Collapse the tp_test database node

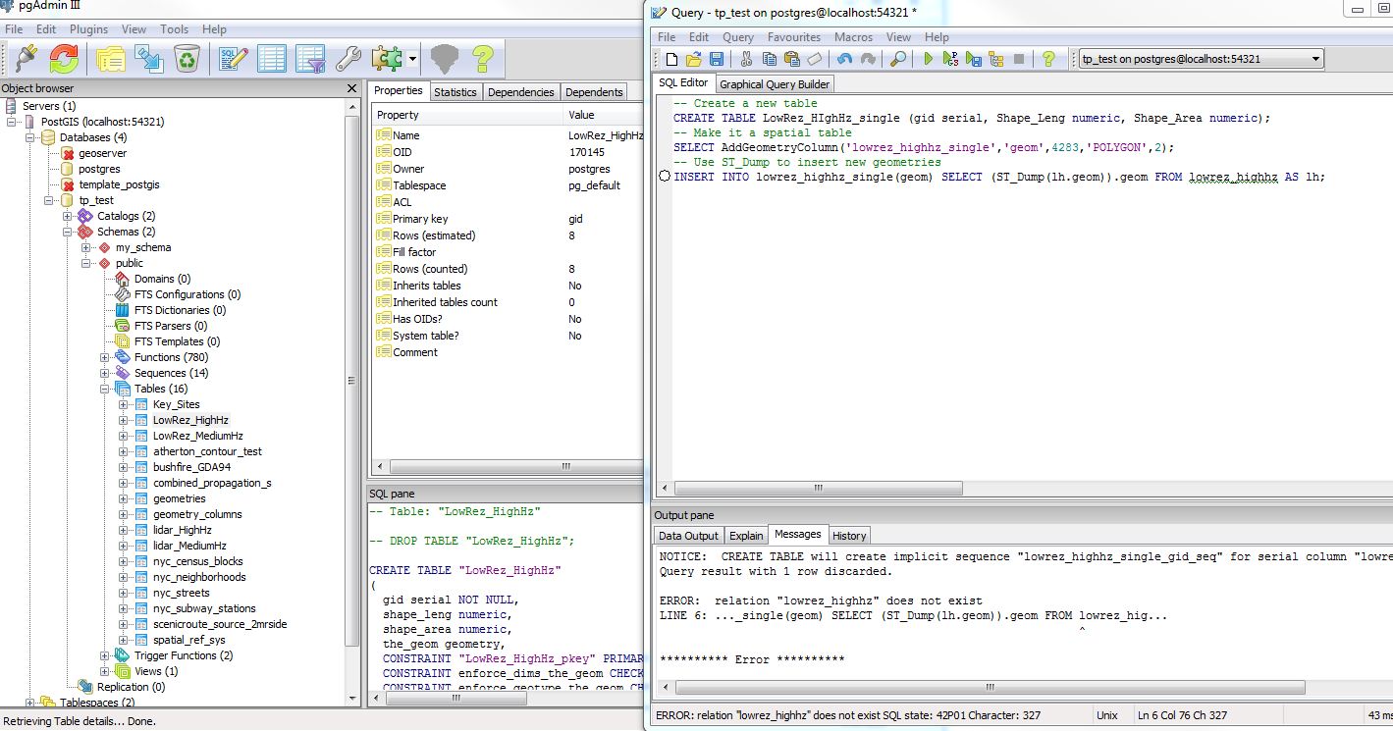point(49,200)
